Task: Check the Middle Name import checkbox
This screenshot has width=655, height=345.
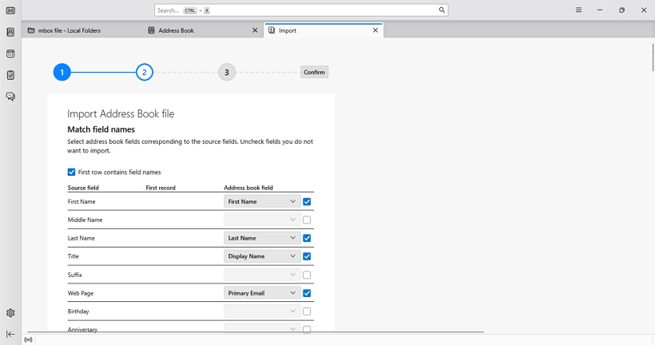Action: pos(307,220)
